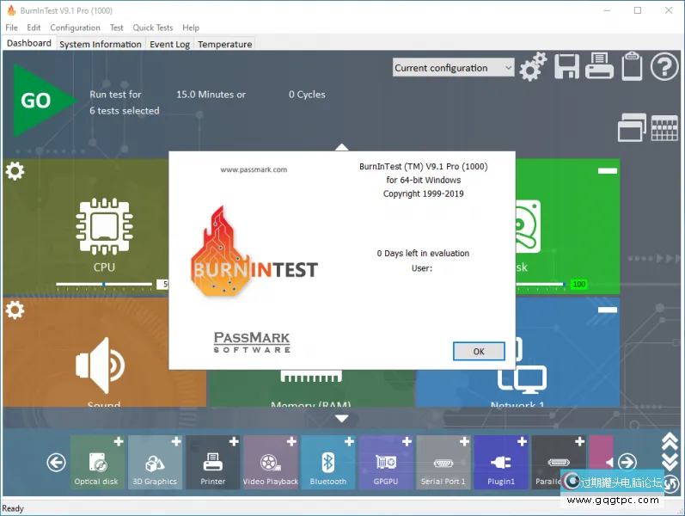Add the Serial Port 1 test
685x516 pixels.
[464, 442]
